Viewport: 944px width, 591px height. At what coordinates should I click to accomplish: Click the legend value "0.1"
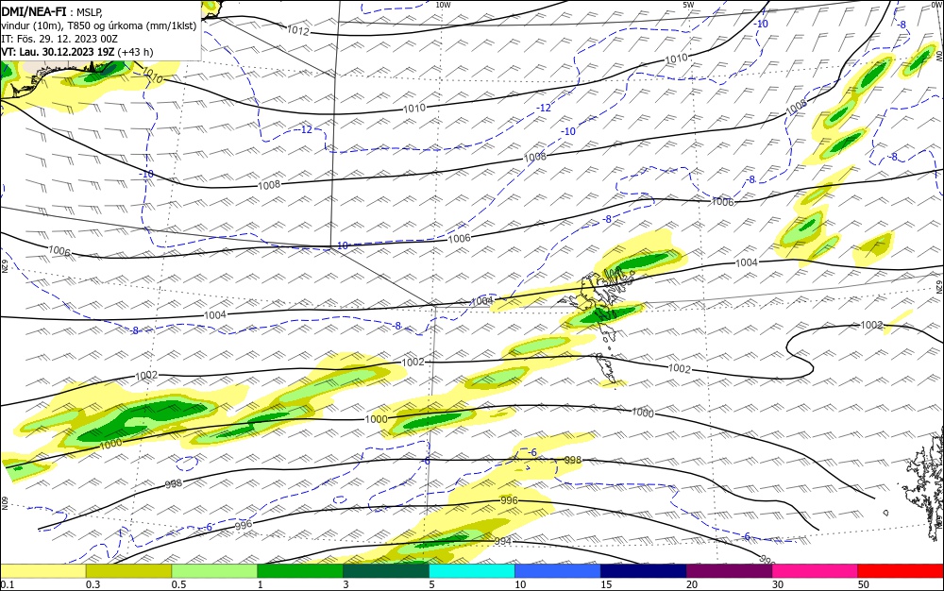click(7, 584)
